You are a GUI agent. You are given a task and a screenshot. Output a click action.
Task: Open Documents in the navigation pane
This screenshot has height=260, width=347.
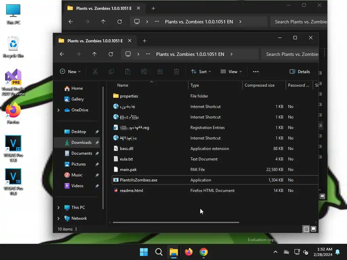(77, 153)
